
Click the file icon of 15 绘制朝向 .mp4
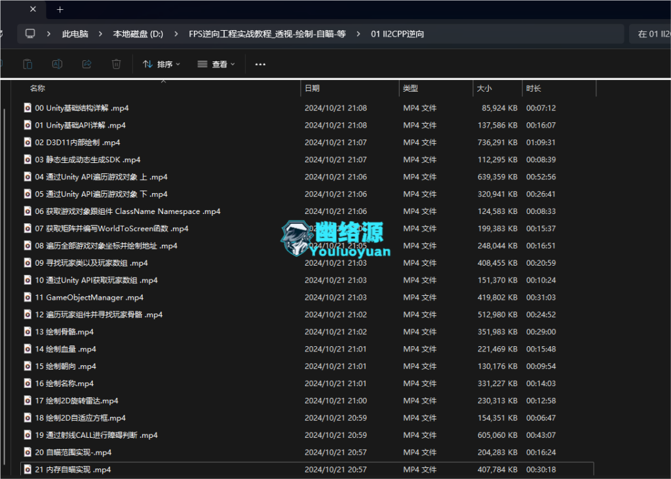click(x=28, y=366)
